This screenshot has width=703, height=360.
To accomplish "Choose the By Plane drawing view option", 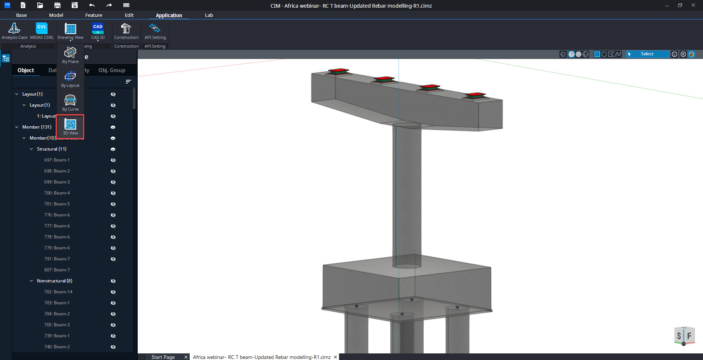I will [70, 55].
